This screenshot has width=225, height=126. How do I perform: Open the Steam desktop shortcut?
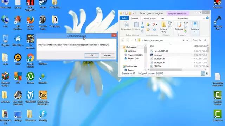click(43, 4)
